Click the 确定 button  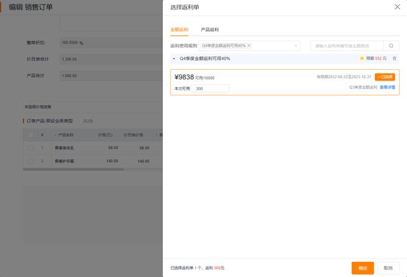tap(363, 268)
